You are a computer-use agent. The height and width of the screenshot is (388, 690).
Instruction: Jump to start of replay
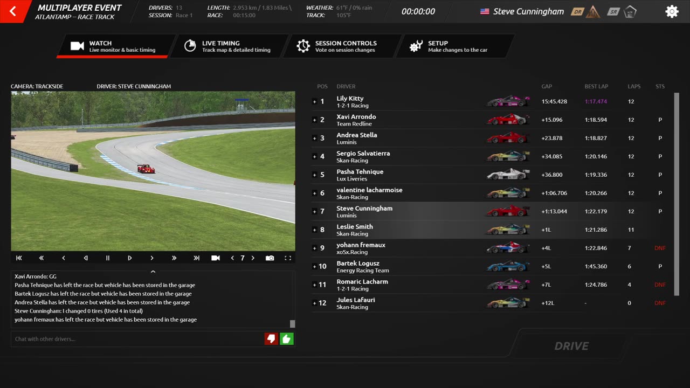click(x=19, y=258)
